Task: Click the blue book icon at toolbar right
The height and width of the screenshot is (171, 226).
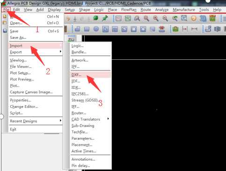Action: click(217, 29)
